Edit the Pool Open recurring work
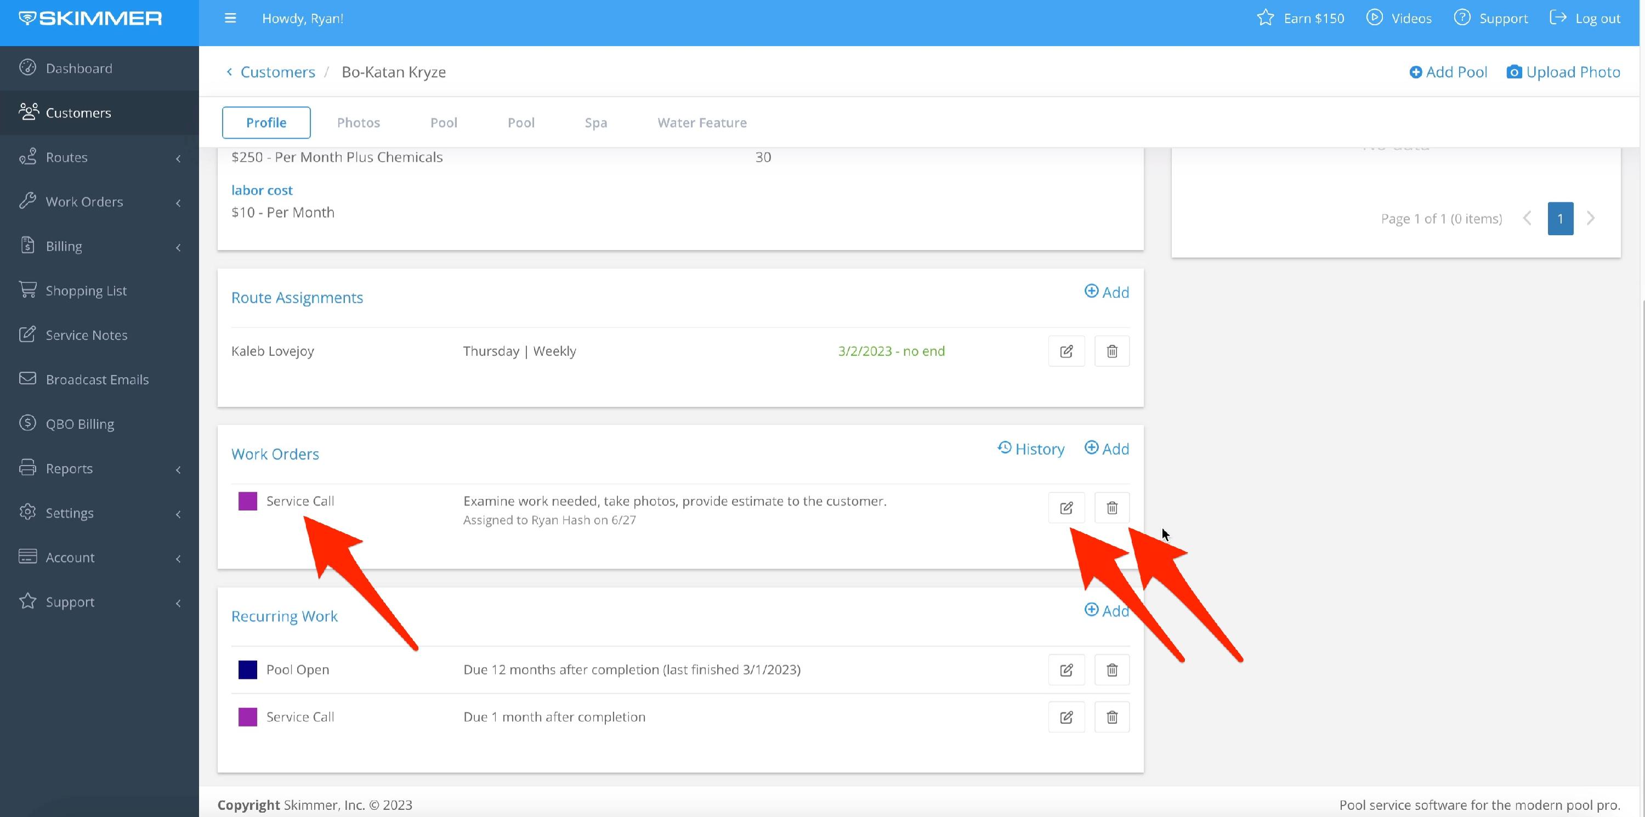The height and width of the screenshot is (817, 1645). click(1066, 670)
